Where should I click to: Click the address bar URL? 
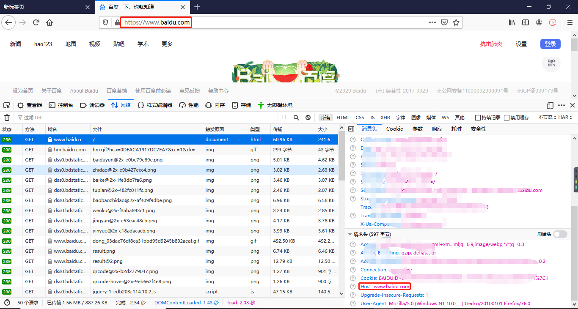tap(157, 22)
